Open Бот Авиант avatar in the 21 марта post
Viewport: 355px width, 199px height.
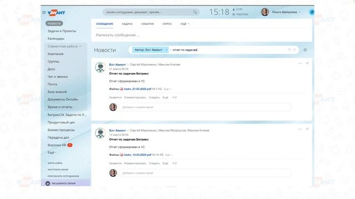[x=100, y=67]
